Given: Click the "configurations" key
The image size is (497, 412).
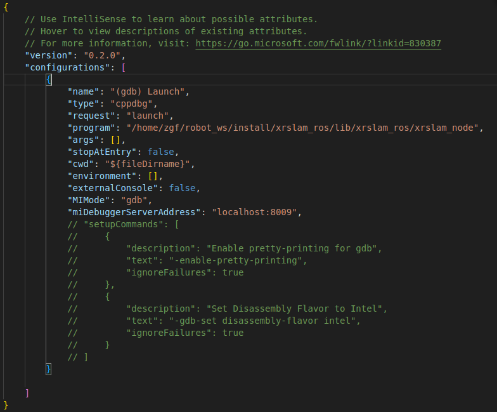Looking at the screenshot, I should coord(67,67).
